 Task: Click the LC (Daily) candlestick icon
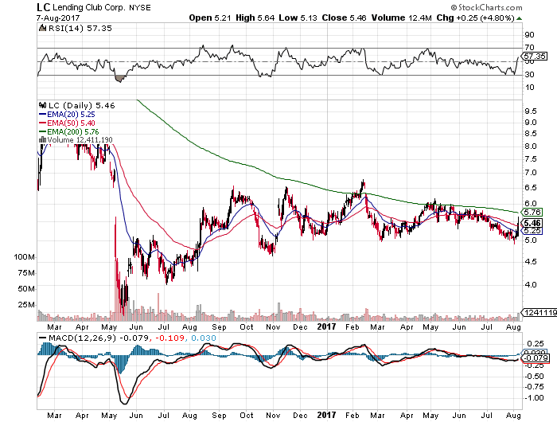[43, 105]
